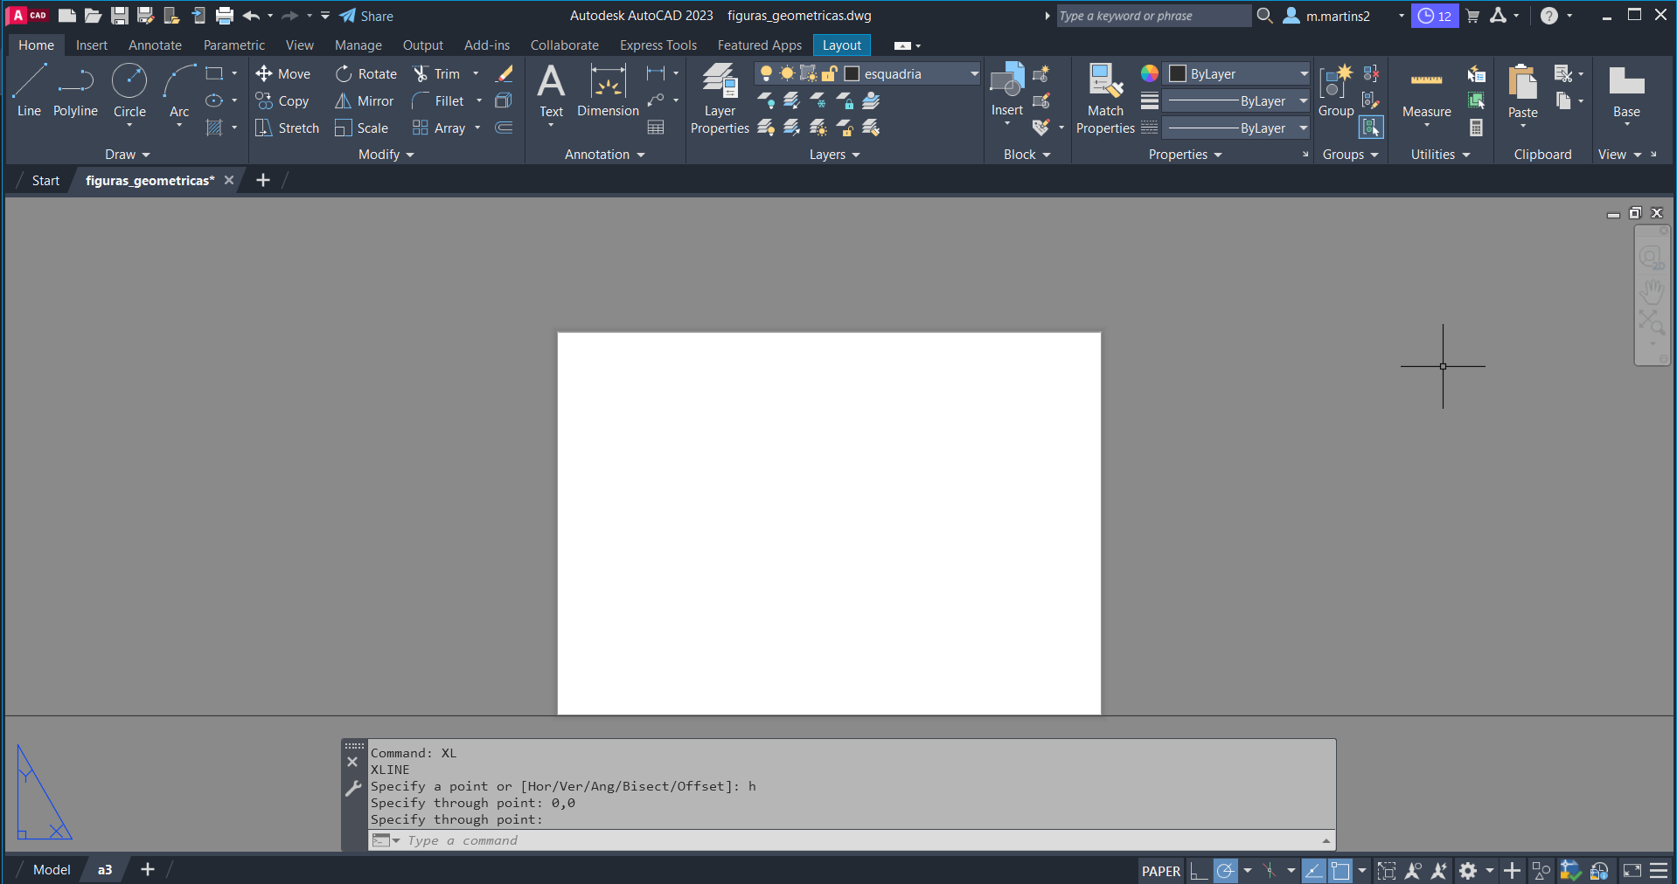Click the Erase tool icon
This screenshot has width=1677, height=884.
click(504, 73)
